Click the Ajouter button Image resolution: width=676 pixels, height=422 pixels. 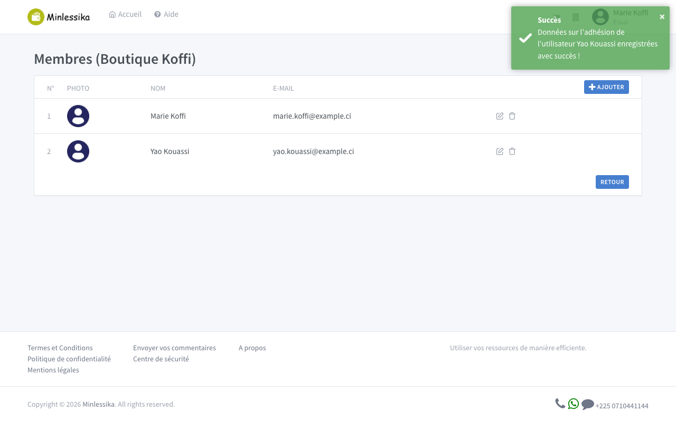click(606, 87)
